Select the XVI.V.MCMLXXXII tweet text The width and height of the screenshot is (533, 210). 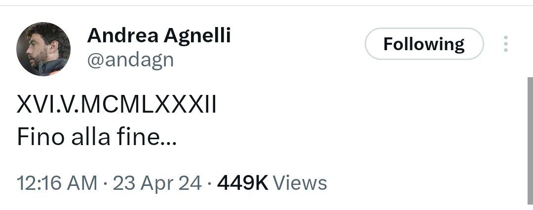(x=116, y=106)
